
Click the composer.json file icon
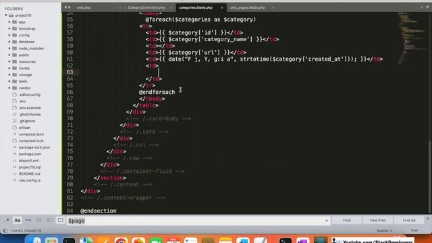pos(15,134)
